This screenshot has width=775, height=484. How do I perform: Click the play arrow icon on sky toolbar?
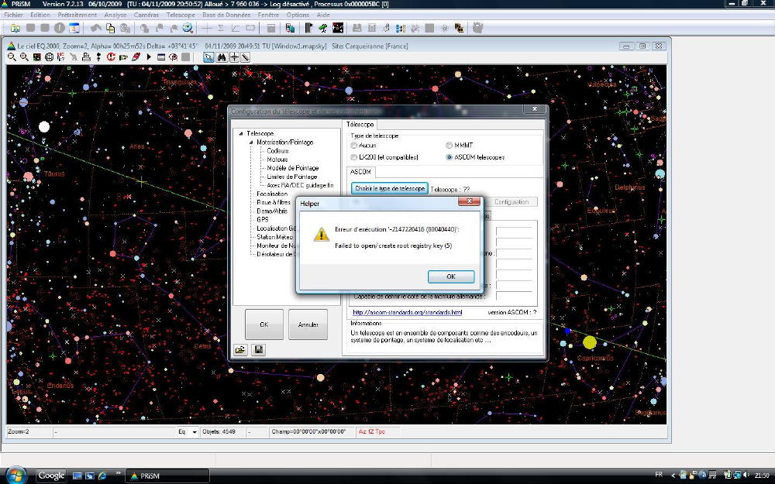pos(149,57)
